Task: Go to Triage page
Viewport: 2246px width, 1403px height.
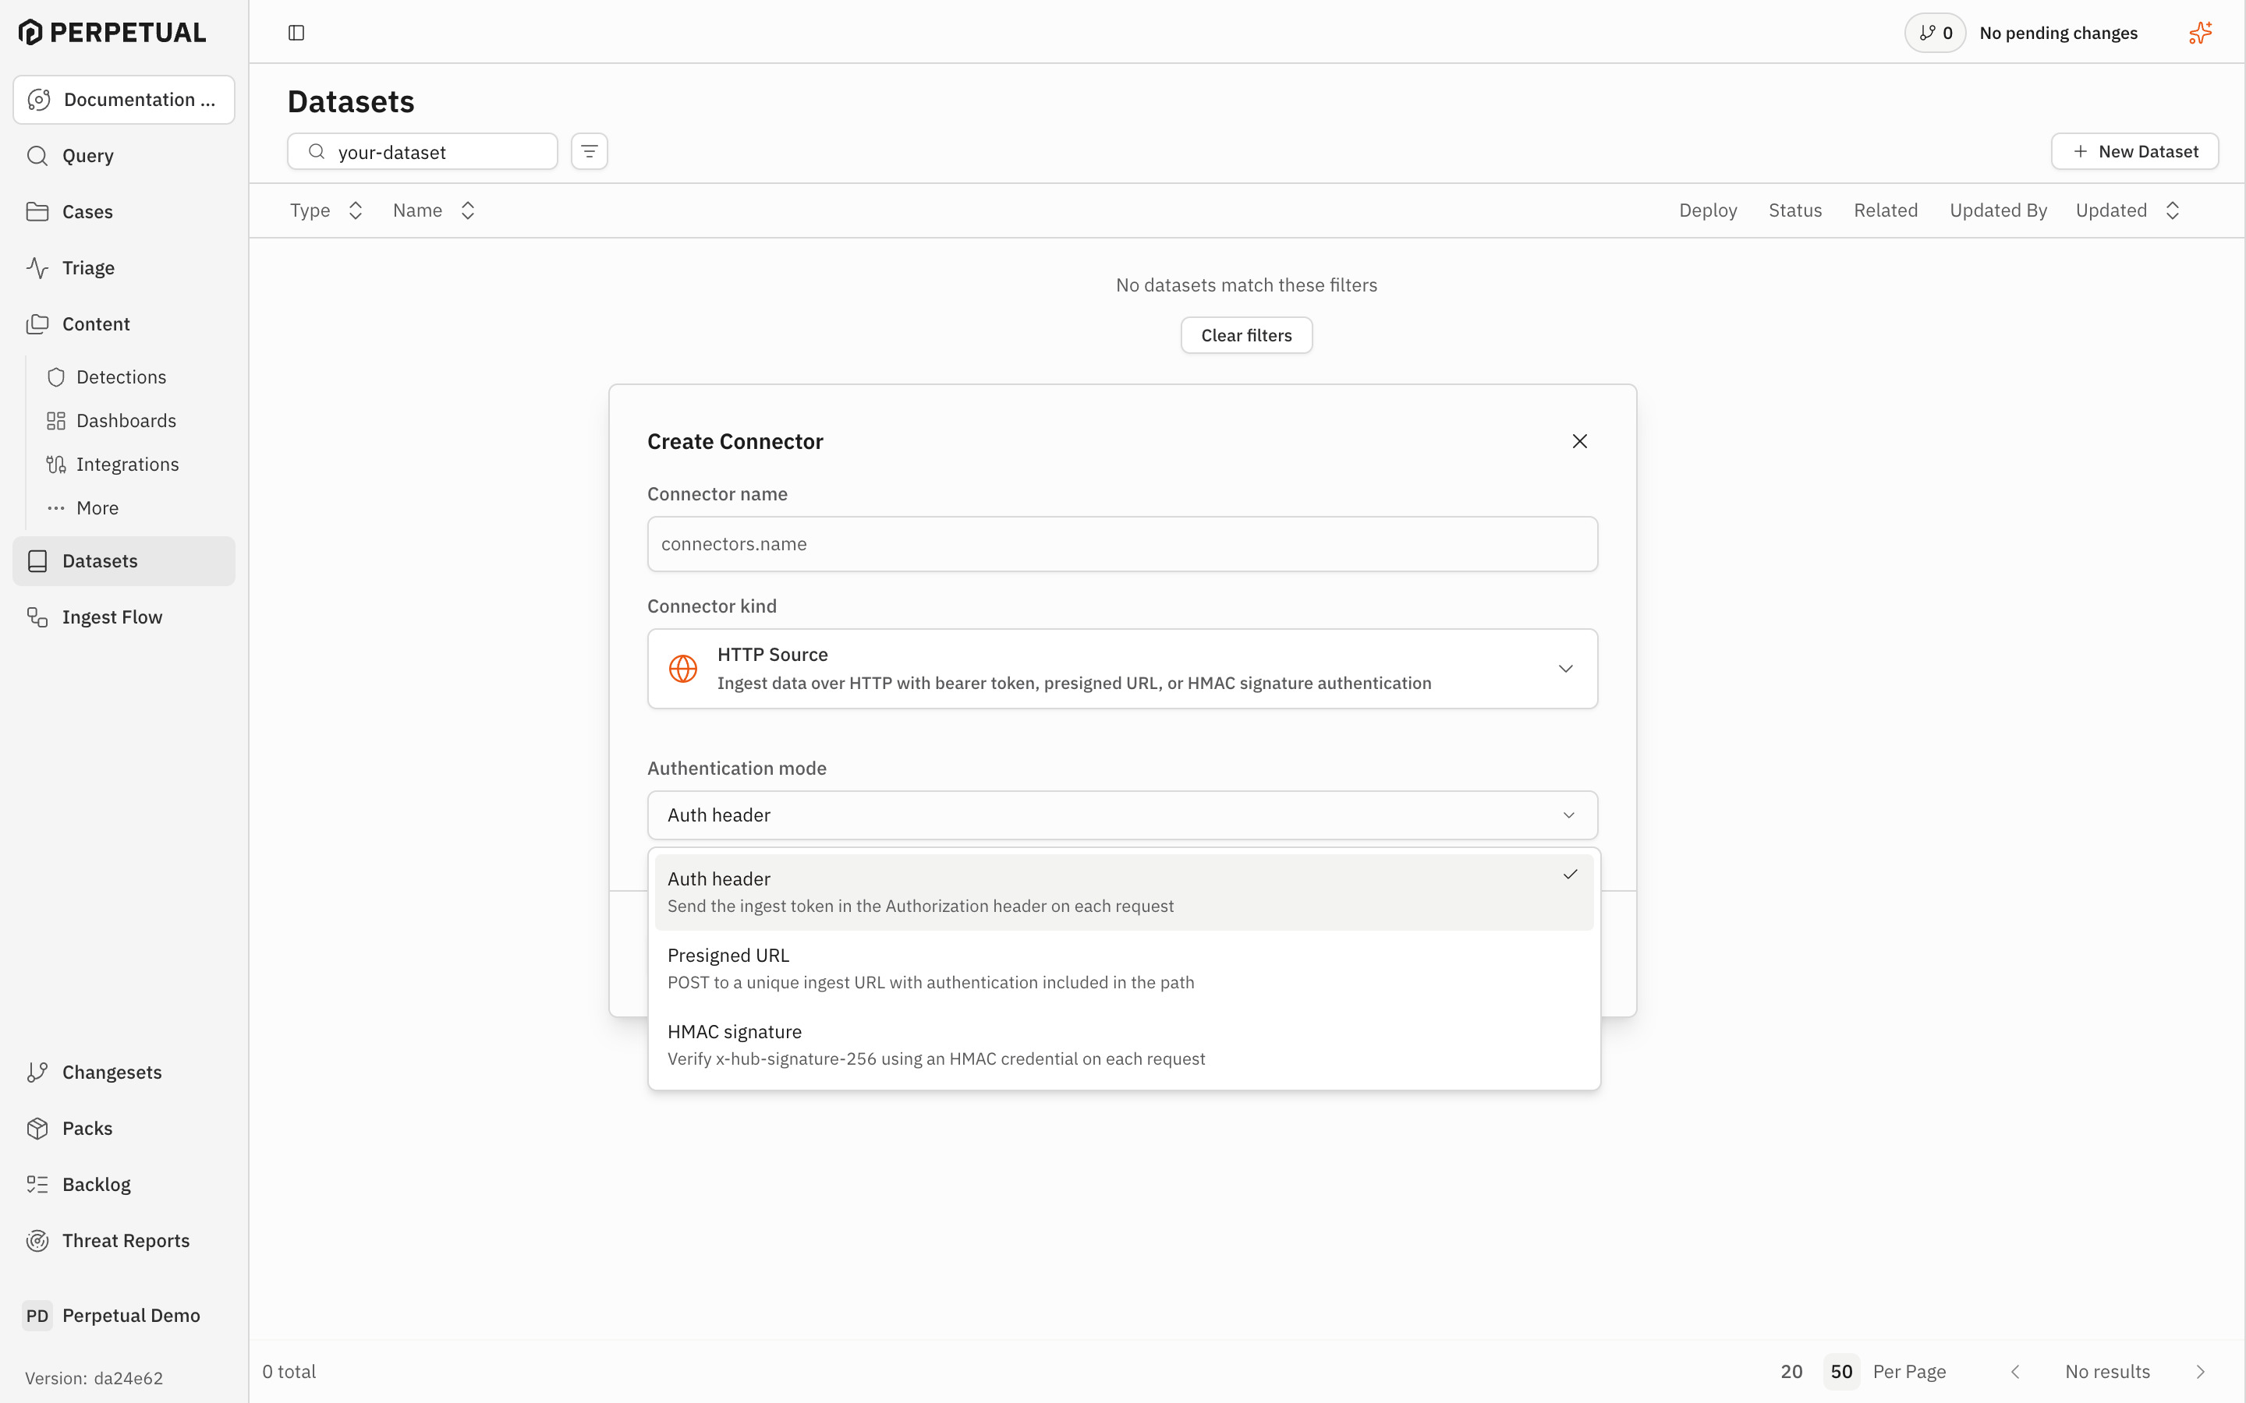Action: pos(124,267)
